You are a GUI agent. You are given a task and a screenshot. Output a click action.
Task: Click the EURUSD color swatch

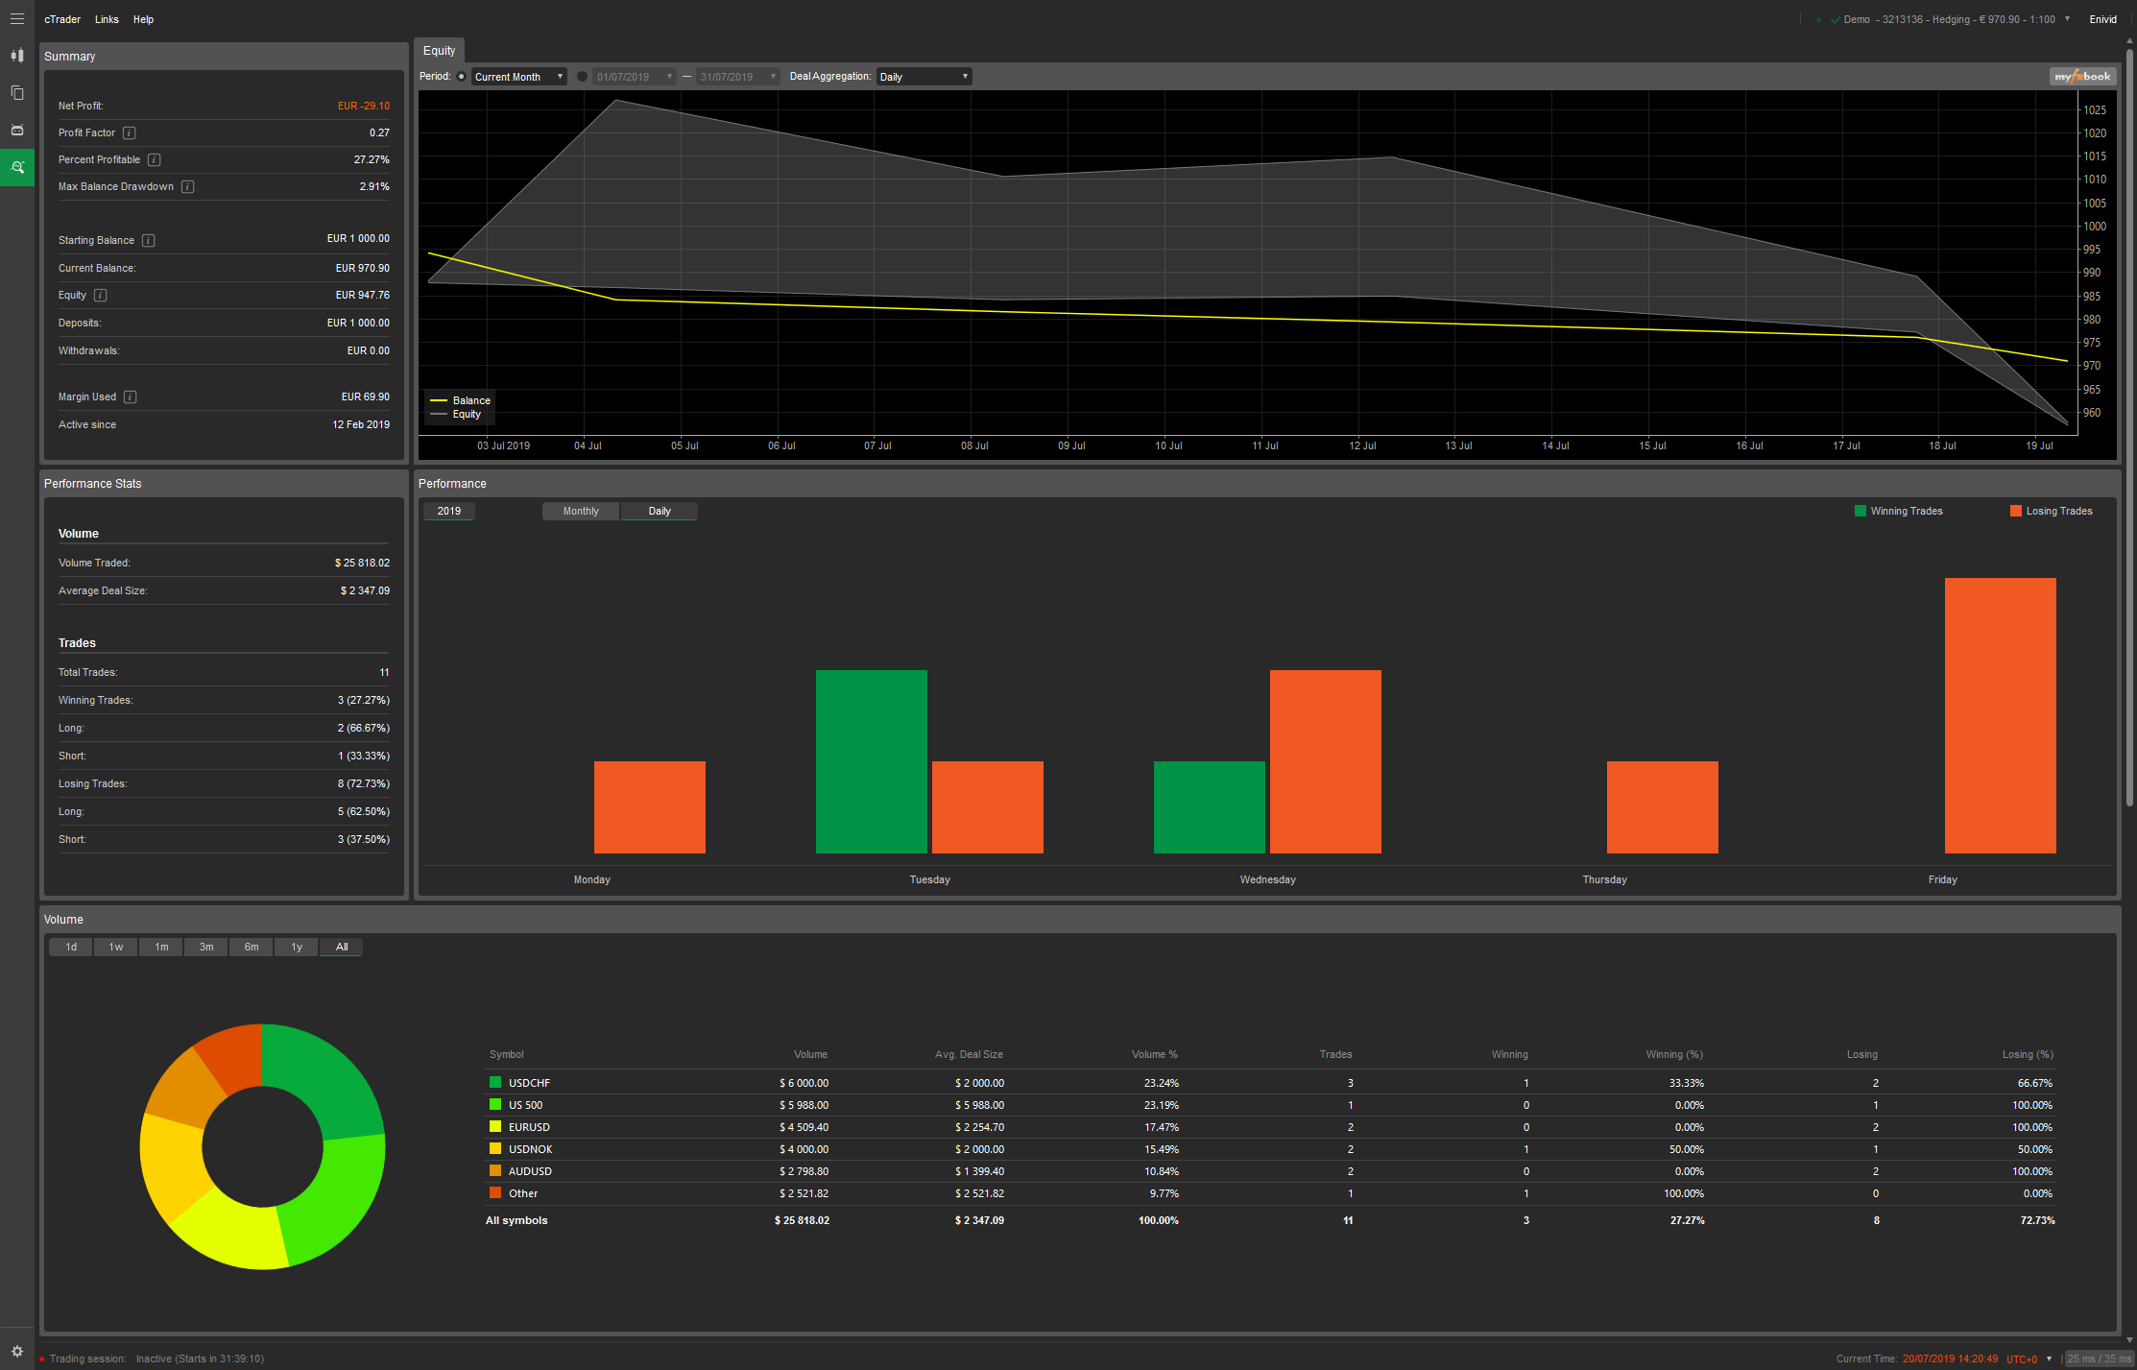tap(495, 1126)
